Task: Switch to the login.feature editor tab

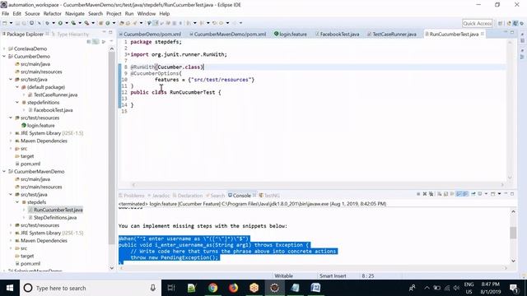Action: point(291,35)
